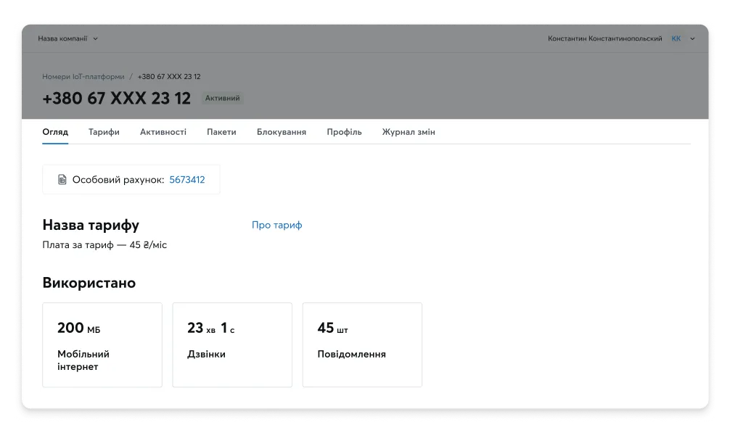Open the user account menu chevron
The width and height of the screenshot is (730, 433).
click(692, 38)
